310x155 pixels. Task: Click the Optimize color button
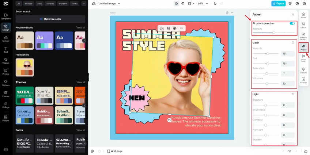click(50, 19)
